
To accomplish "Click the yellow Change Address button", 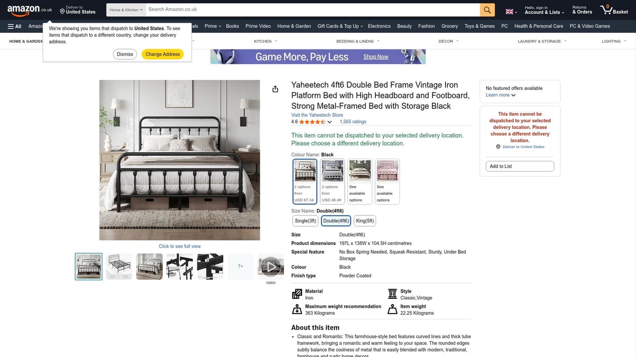I will pos(162,54).
